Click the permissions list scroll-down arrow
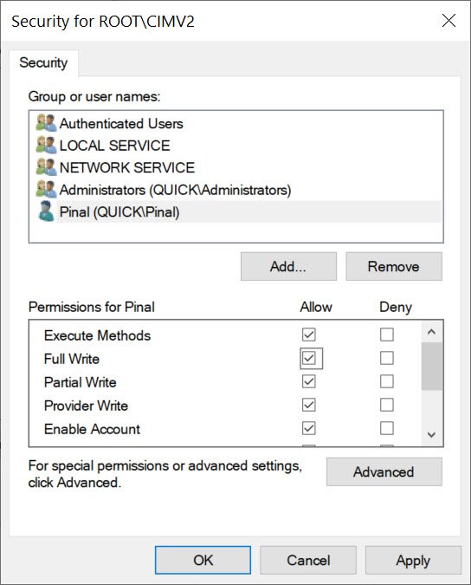 point(431,435)
